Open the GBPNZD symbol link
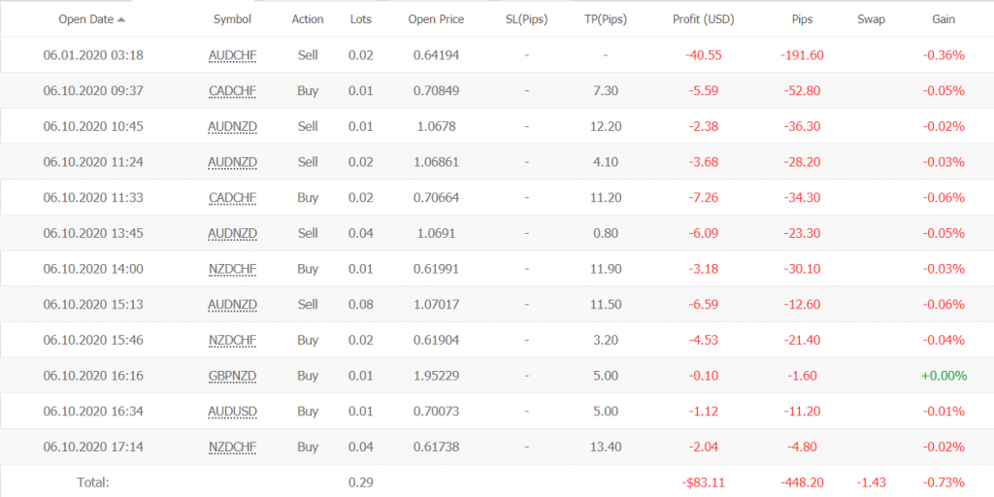Screen dimensions: 994x497 click(232, 377)
